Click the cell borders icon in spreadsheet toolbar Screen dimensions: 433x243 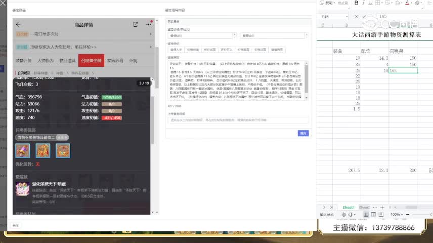tap(377, 3)
